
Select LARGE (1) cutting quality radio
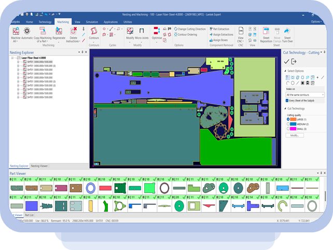[x=288, y=119]
